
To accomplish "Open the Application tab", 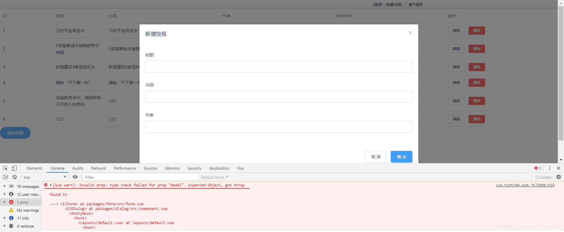I will (219, 168).
